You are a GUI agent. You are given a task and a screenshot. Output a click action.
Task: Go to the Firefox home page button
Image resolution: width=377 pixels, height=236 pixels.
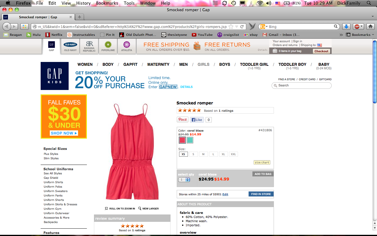pyautogui.click(x=370, y=27)
